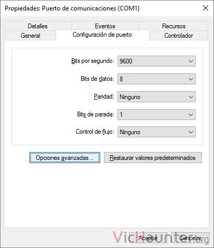Open the Bits por segundo combo box showing 9600
The width and height of the screenshot is (214, 248).
pos(156,61)
